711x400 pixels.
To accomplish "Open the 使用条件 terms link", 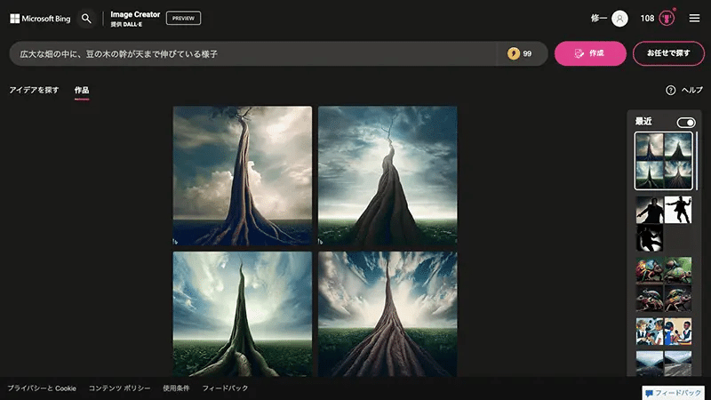I will click(176, 388).
